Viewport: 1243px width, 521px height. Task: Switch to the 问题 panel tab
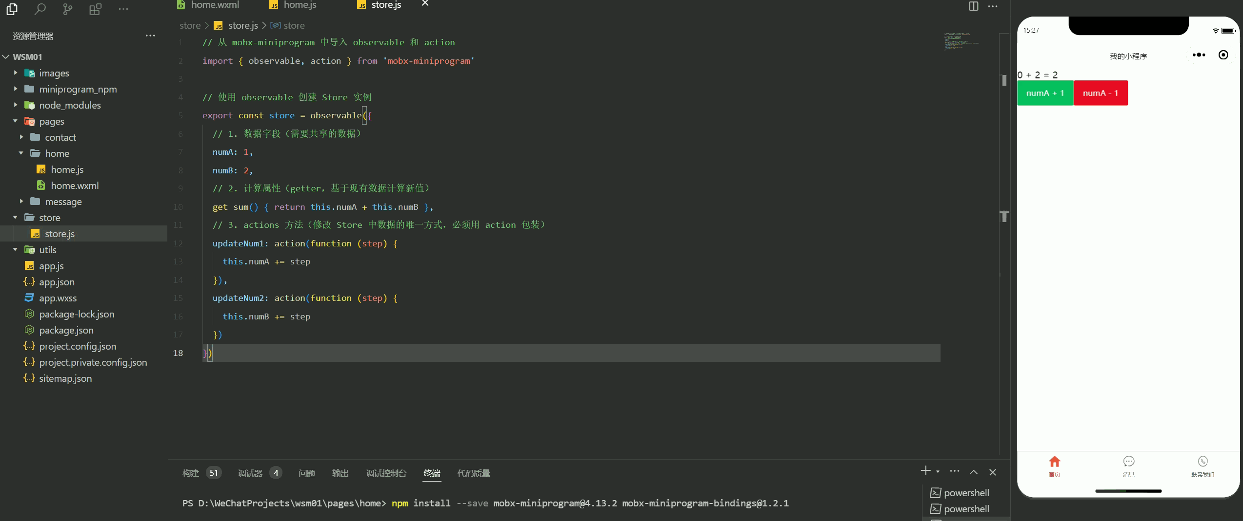click(x=306, y=473)
